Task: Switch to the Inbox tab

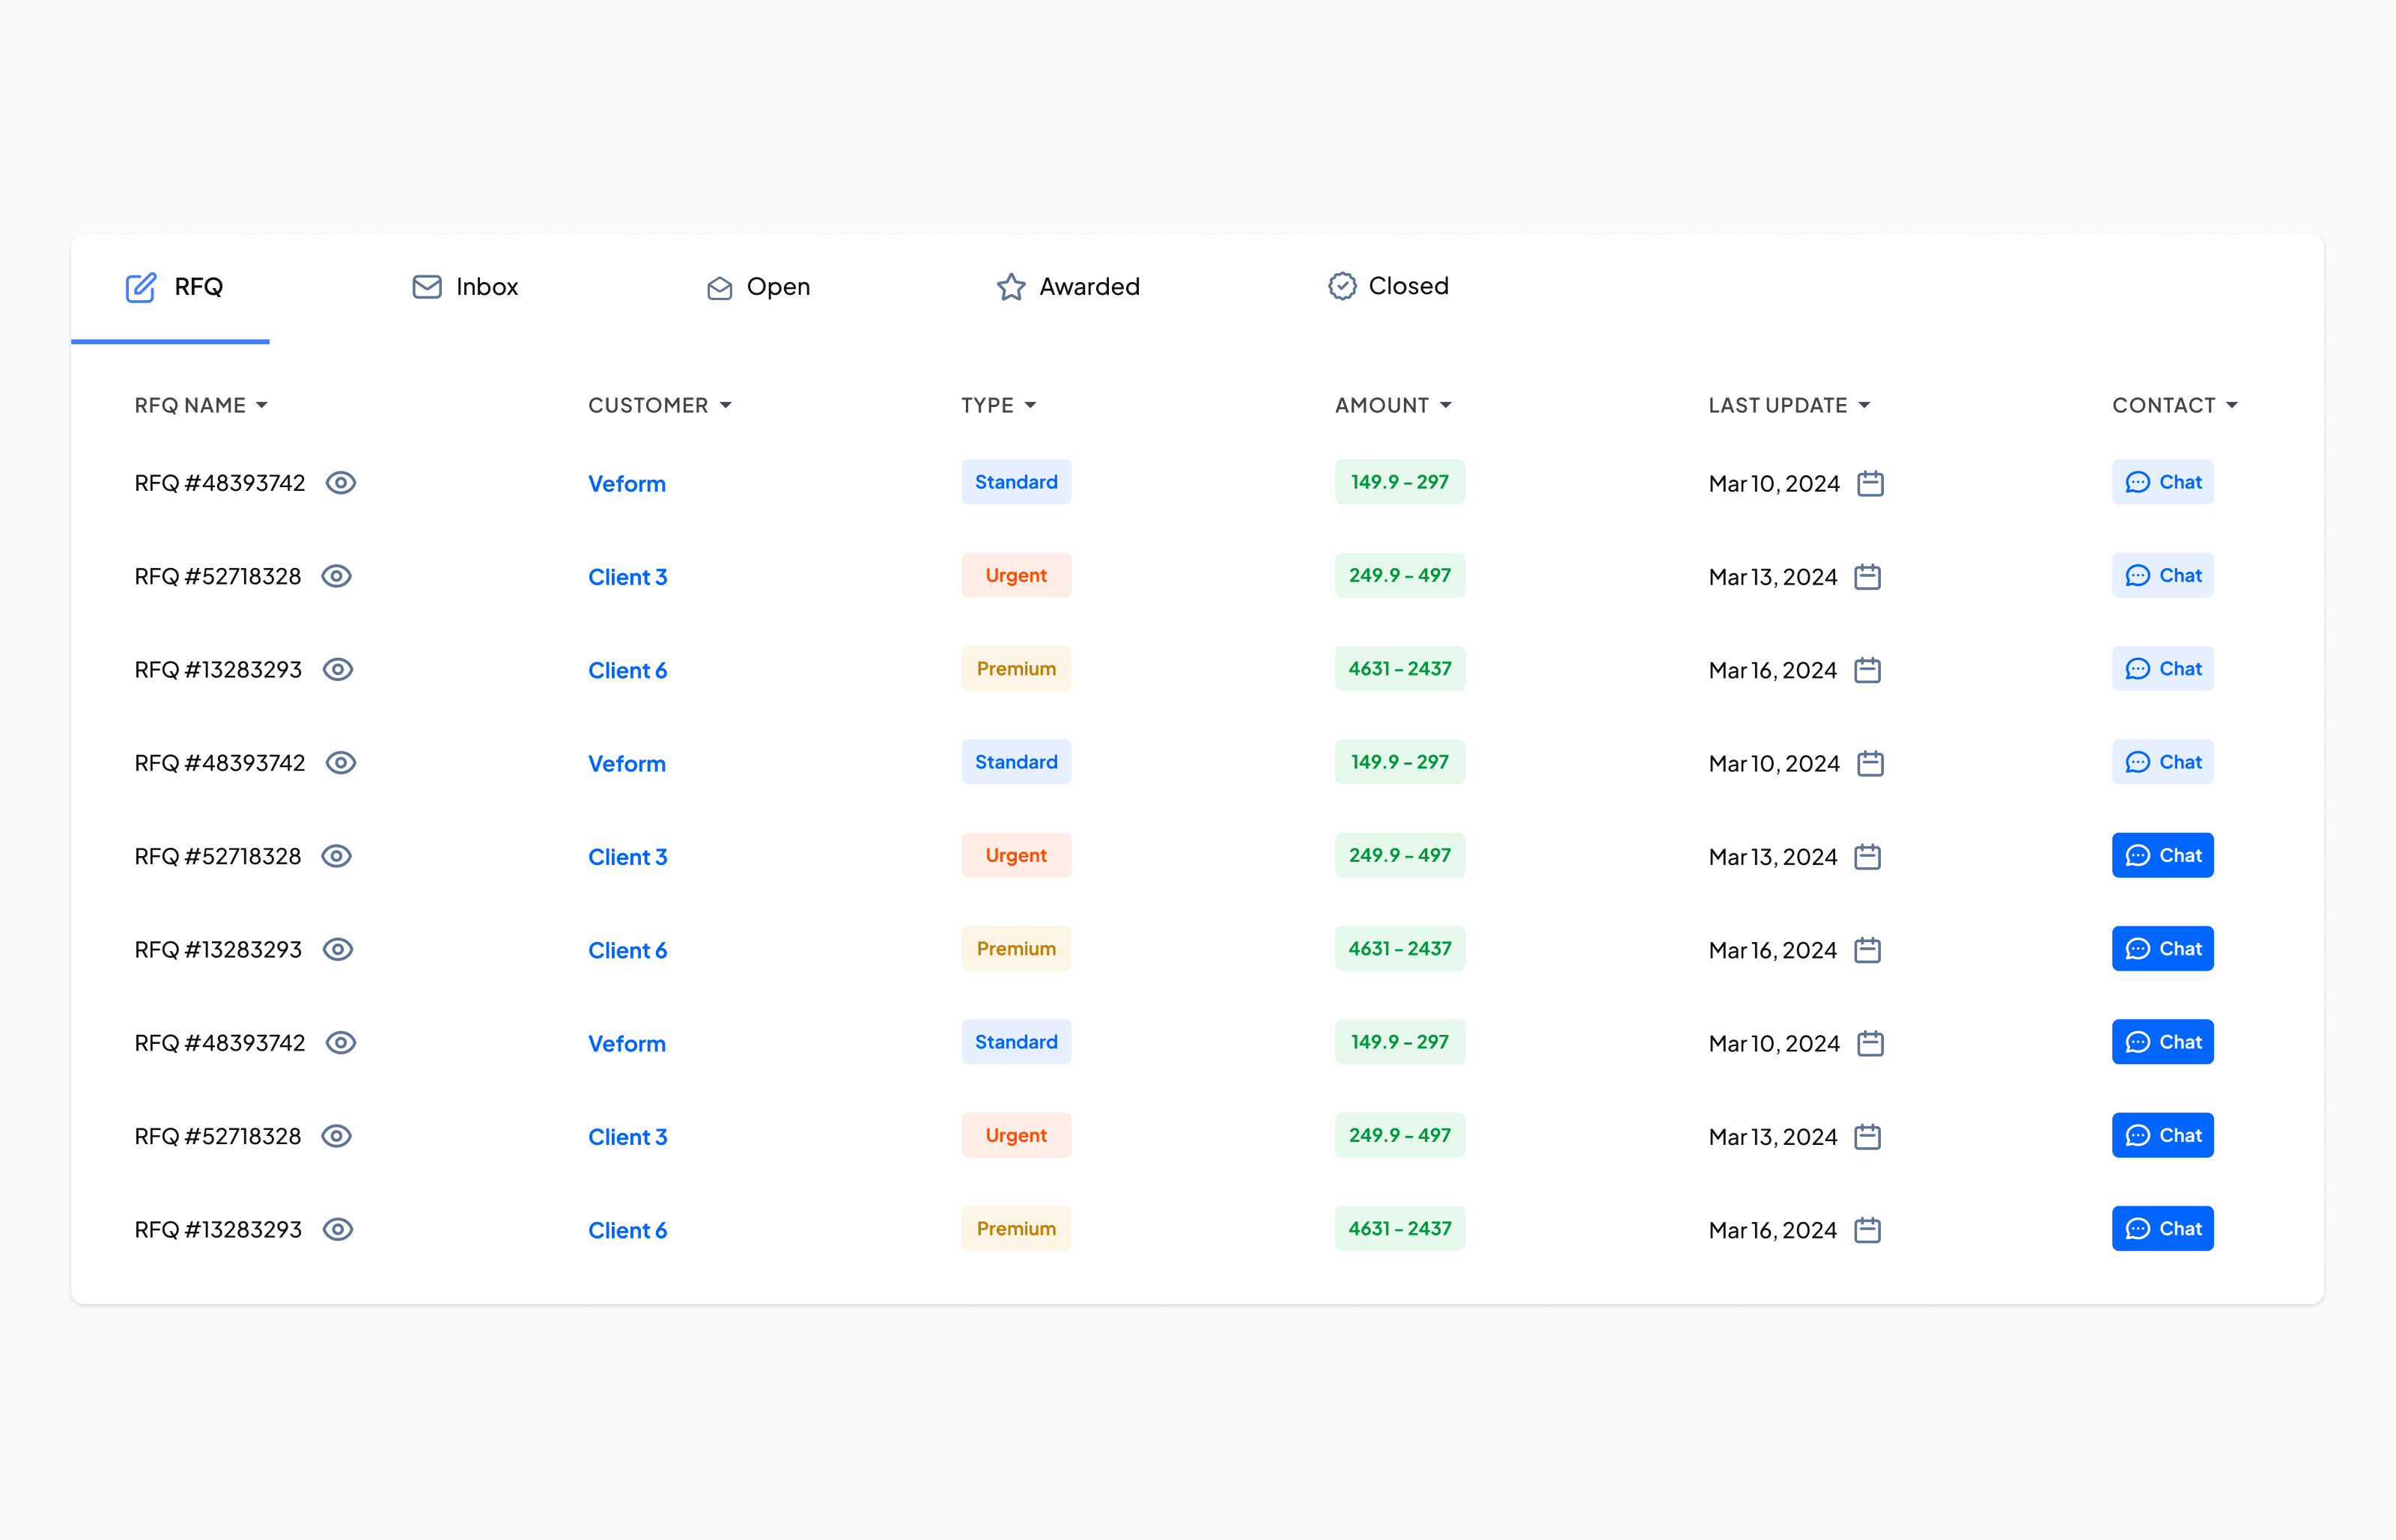Action: pos(487,287)
